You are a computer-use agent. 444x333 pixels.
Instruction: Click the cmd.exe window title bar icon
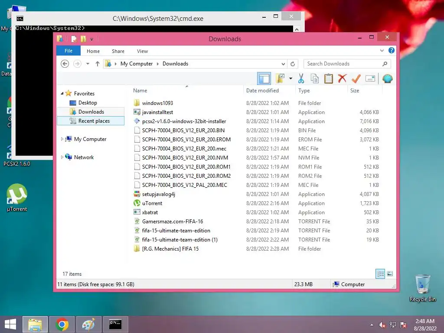click(20, 19)
